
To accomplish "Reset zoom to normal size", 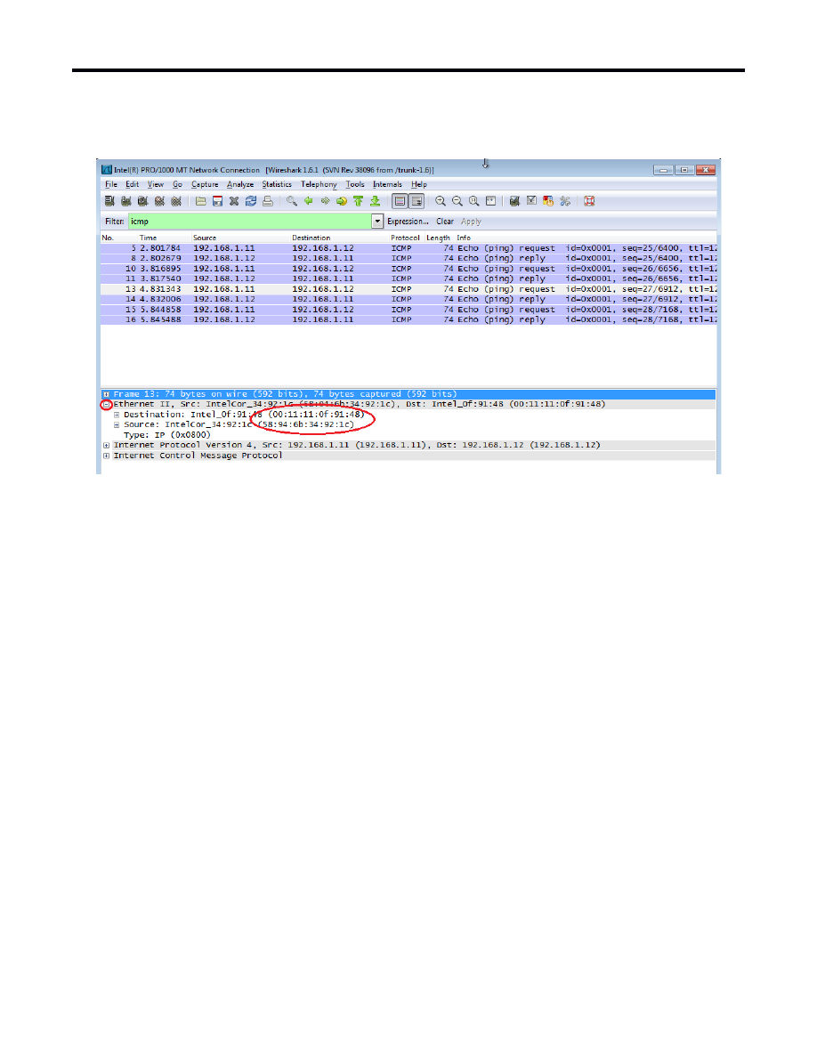I will point(473,201).
